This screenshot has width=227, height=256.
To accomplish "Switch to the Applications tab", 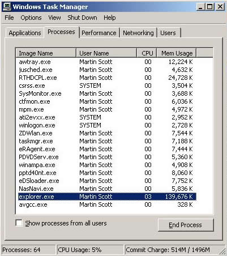I will [25, 33].
